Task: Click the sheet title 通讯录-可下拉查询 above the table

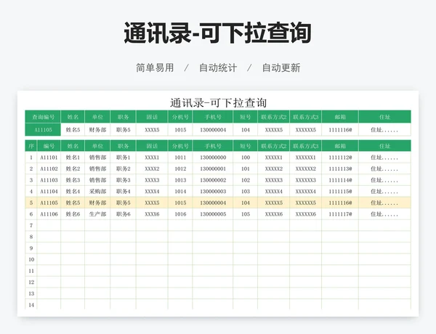Action: click(218, 103)
